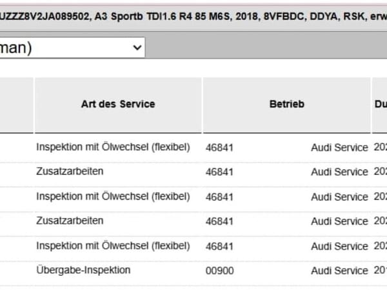Click the "Art des Service" column header
This screenshot has width=387, height=290.
(118, 104)
